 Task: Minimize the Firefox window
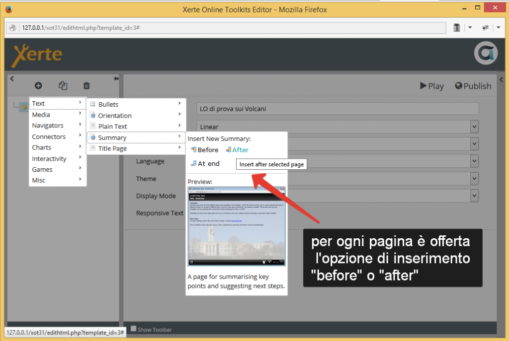465,8
